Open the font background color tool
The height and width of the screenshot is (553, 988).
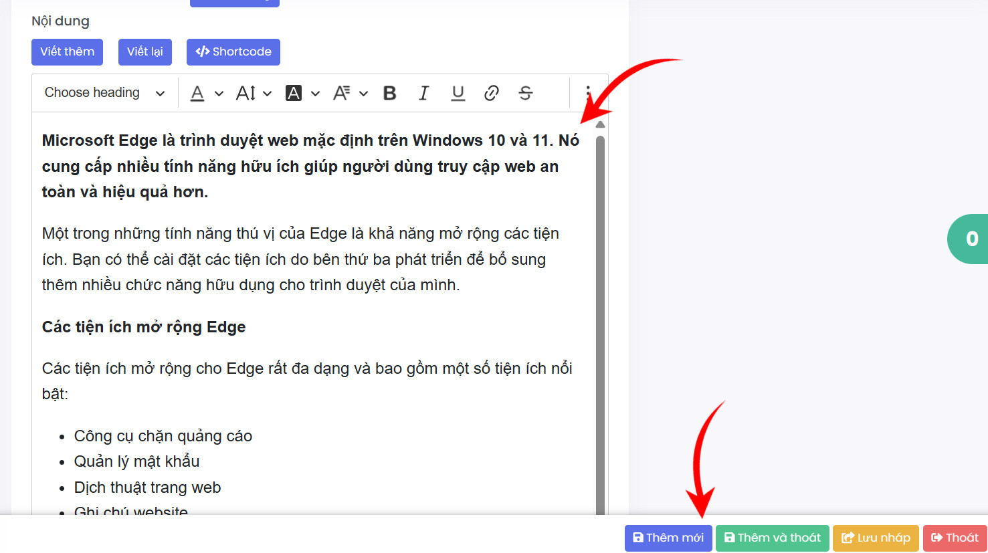[294, 93]
